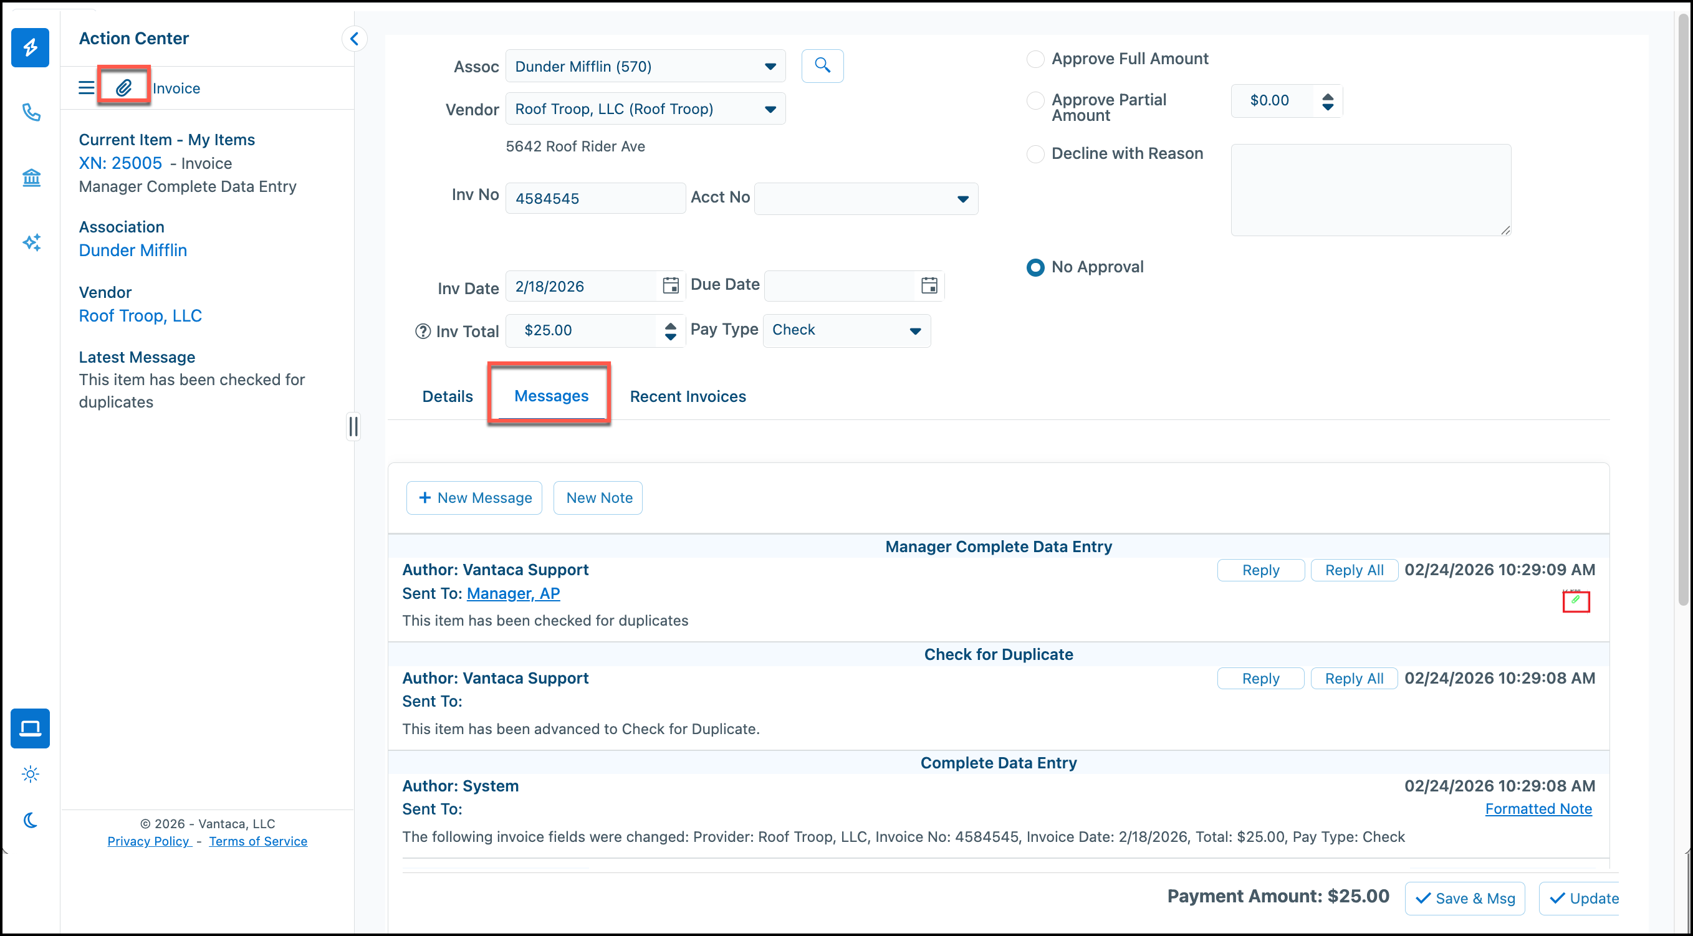Choose Decline with Reason radio button

[x=1035, y=154]
